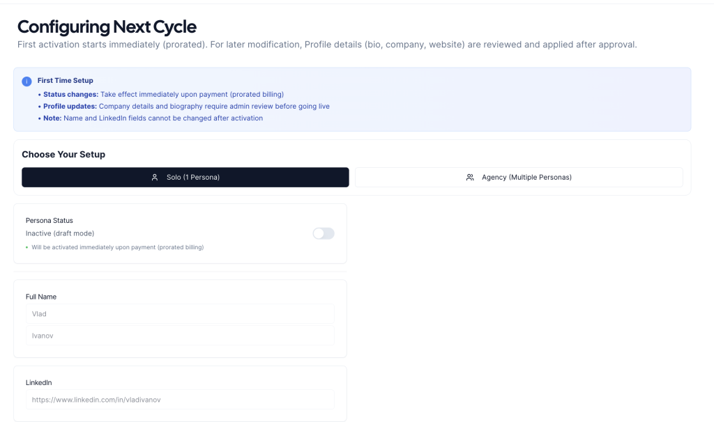Click the "Configuring Next Cycle" page heading
This screenshot has height=422, width=714.
107,27
